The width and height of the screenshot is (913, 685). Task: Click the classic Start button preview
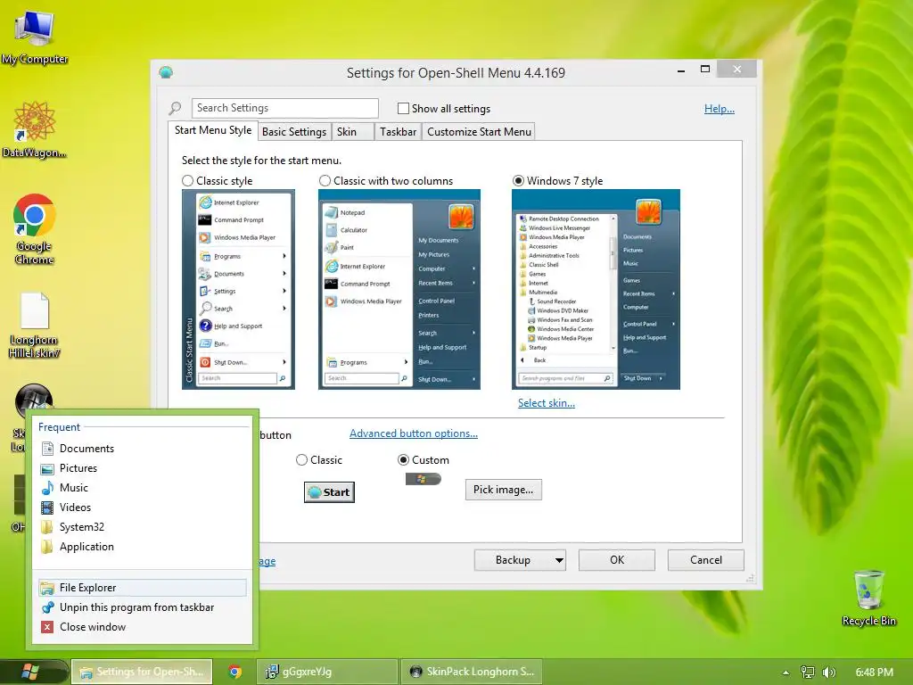pos(330,492)
